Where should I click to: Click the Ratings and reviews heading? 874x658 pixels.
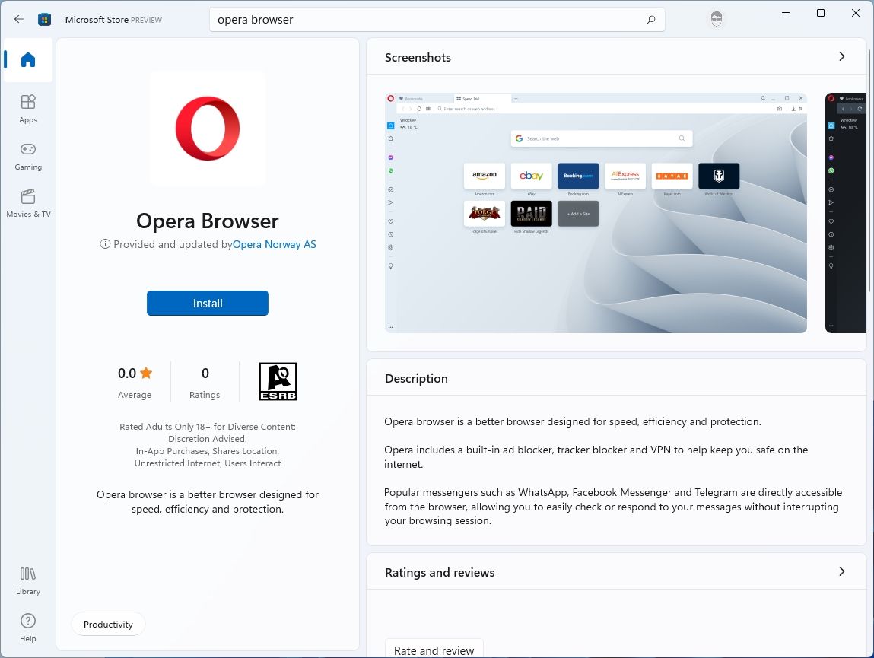pyautogui.click(x=440, y=573)
